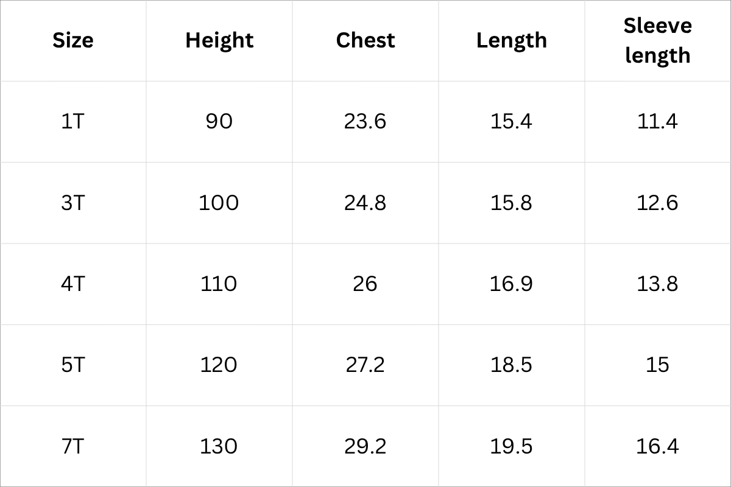Click the height value 130
The height and width of the screenshot is (487, 731).
click(x=219, y=446)
